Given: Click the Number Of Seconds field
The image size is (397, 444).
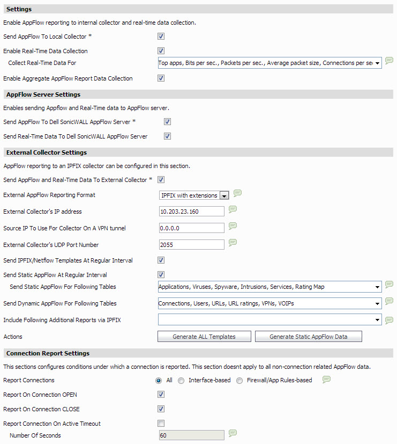Looking at the screenshot, I should click(192, 435).
